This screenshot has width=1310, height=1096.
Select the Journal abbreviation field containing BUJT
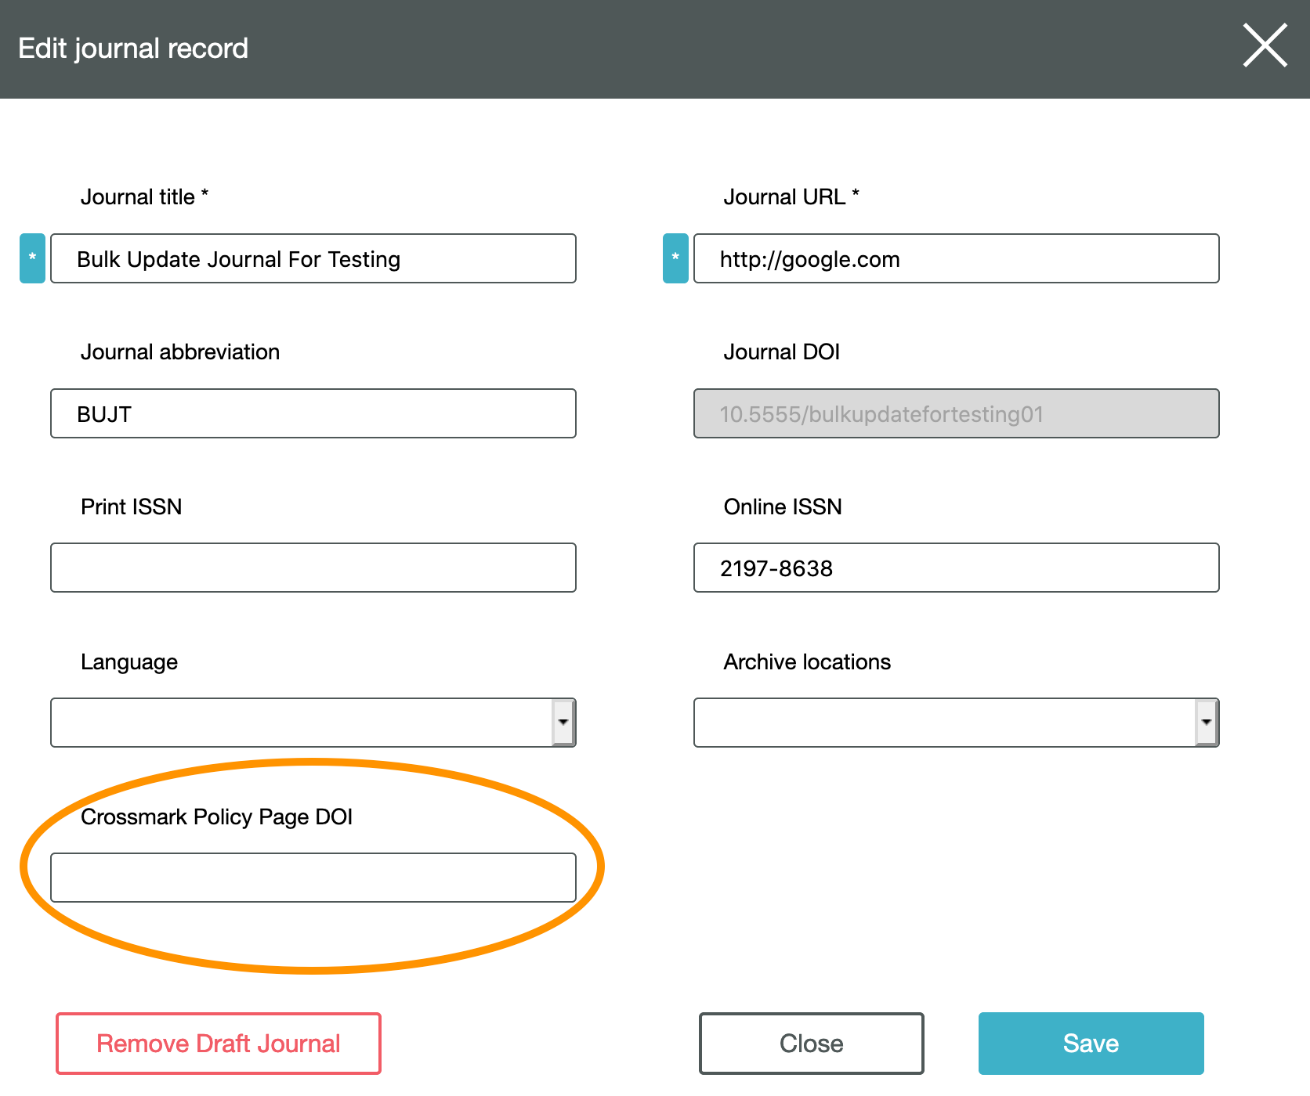(x=313, y=413)
